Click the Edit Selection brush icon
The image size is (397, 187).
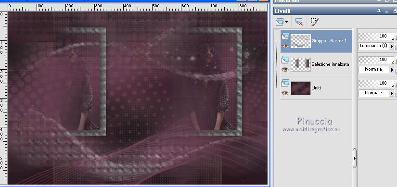click(x=314, y=22)
